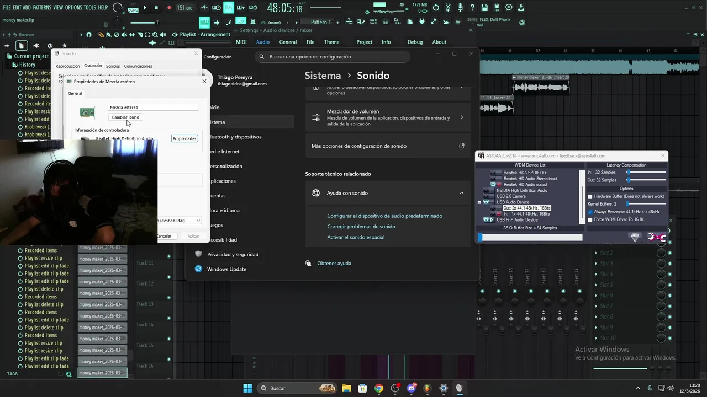
Task: Open the FL Studio one-click audio recording microphone icon
Action: tap(460, 8)
